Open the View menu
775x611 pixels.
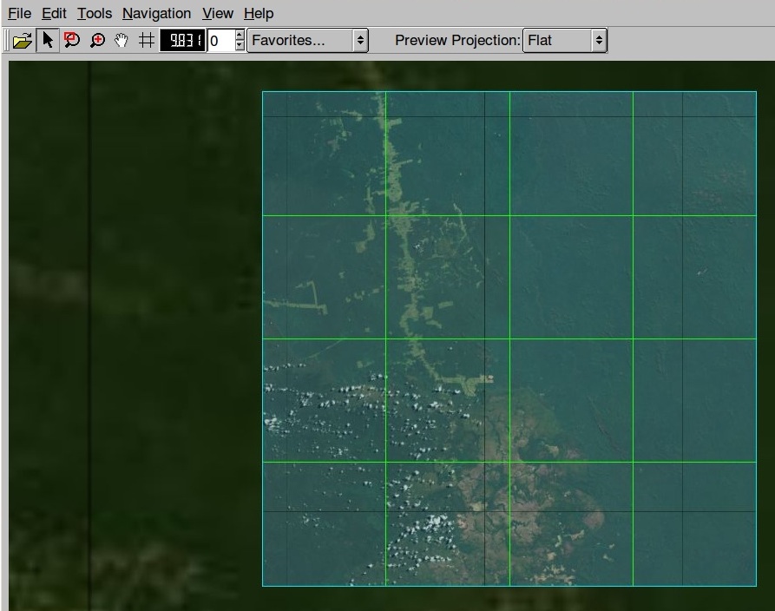pyautogui.click(x=217, y=13)
